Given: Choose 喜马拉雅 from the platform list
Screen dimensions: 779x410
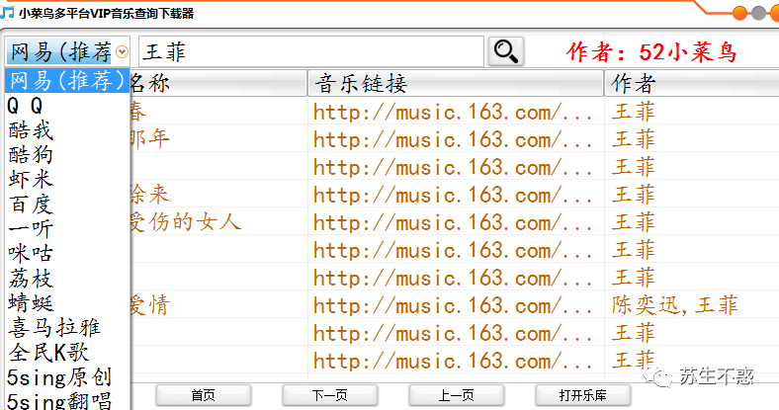Looking at the screenshot, I should point(67,328).
